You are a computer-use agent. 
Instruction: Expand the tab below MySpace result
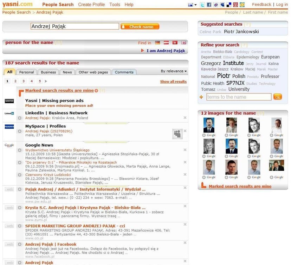pos(106,142)
